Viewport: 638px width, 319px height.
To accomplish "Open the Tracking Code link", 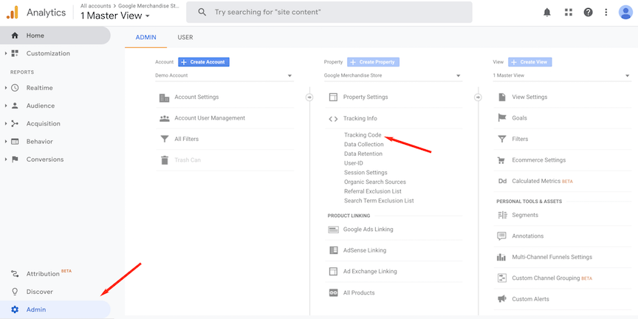I will pos(363,134).
